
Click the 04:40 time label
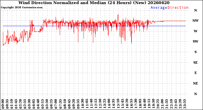click(38, 104)
